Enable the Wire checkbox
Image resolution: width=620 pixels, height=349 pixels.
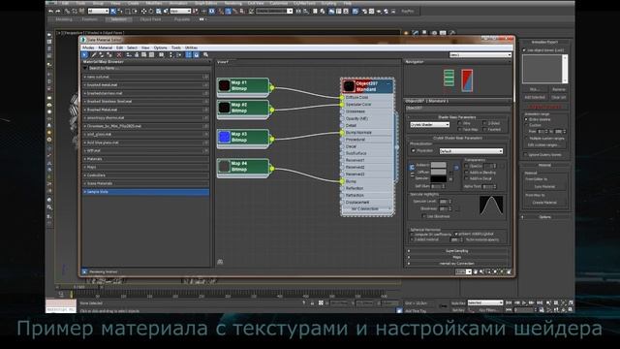(x=459, y=123)
